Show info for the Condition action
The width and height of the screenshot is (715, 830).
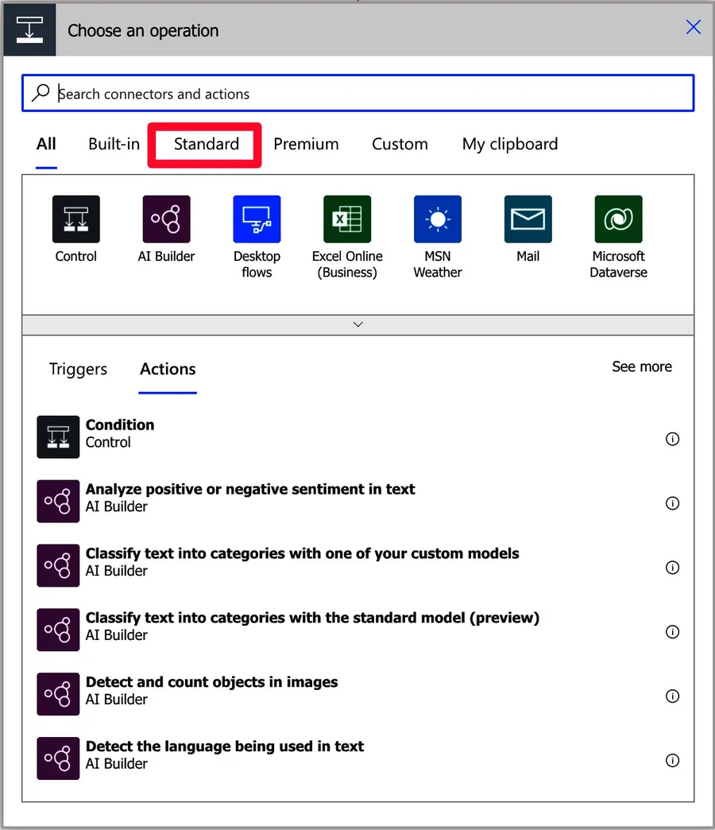point(672,439)
